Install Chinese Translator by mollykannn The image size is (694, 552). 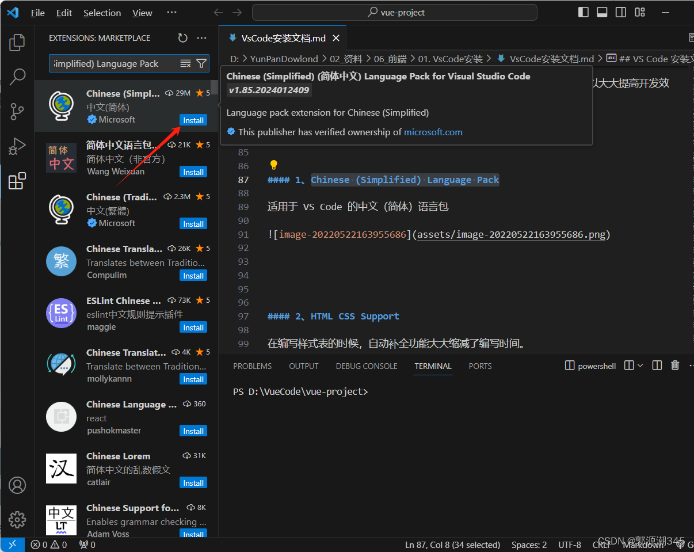pos(193,379)
